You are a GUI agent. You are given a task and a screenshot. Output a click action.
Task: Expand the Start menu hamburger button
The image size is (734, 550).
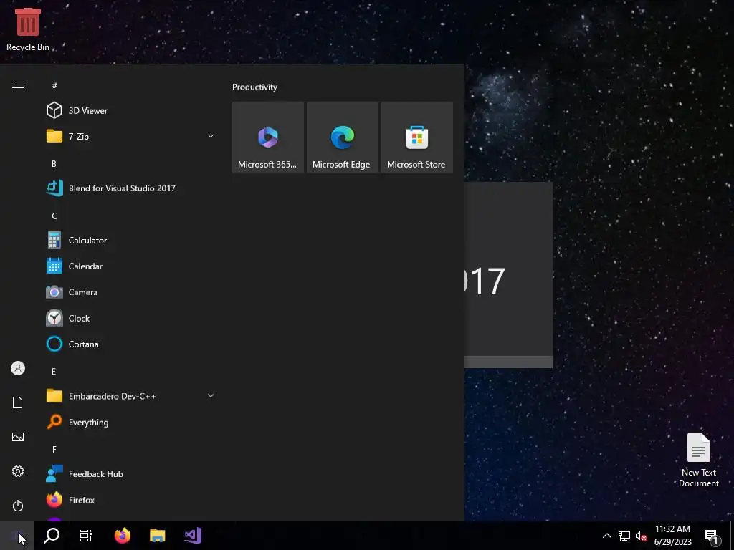coord(18,85)
